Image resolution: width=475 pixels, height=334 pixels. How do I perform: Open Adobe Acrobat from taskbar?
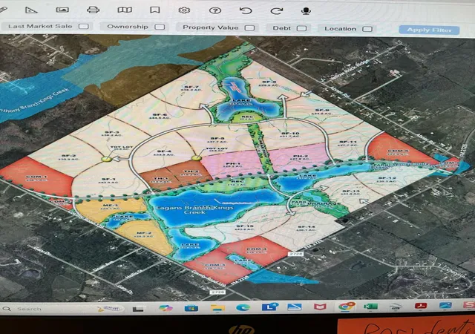coord(421,306)
